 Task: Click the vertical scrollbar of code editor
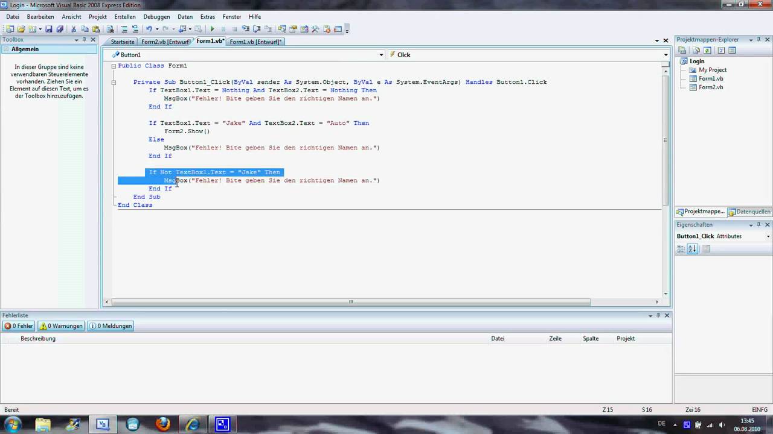coord(666,140)
